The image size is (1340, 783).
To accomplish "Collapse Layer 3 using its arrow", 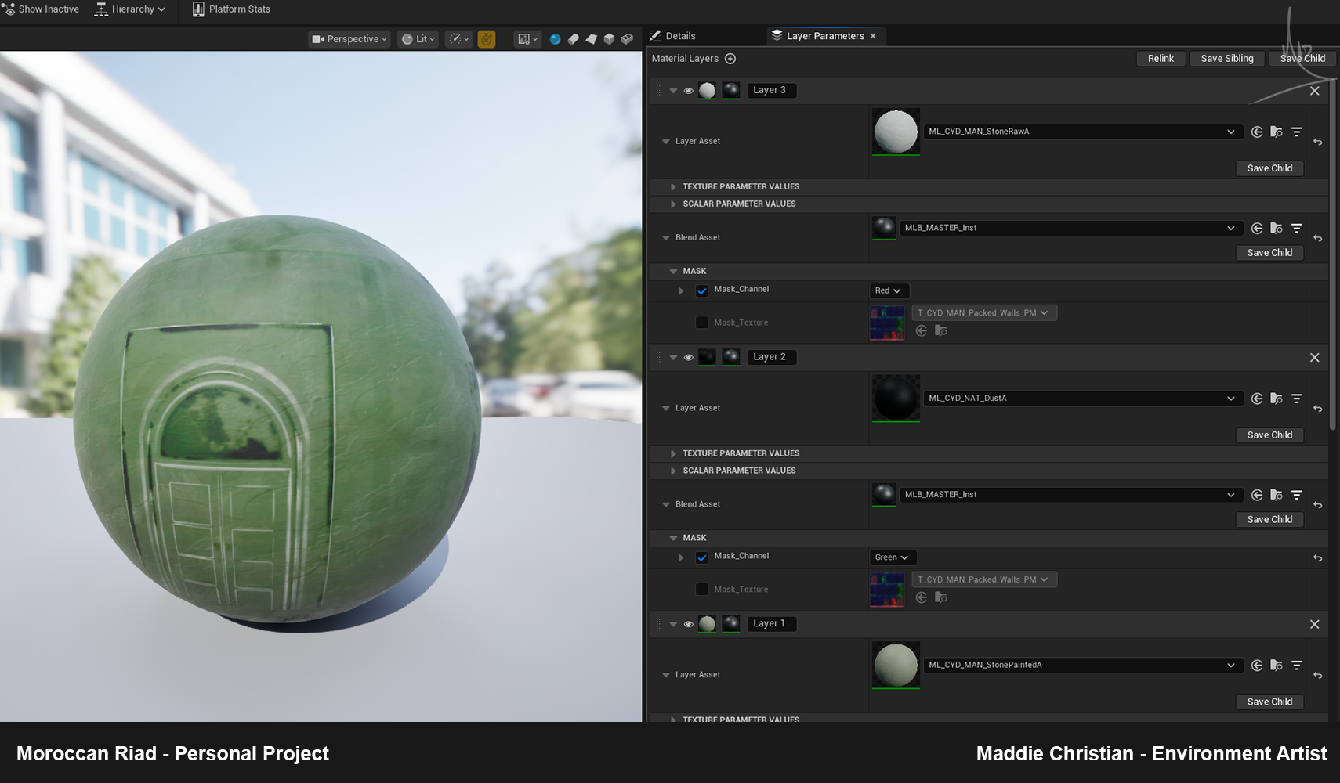I will coord(673,91).
